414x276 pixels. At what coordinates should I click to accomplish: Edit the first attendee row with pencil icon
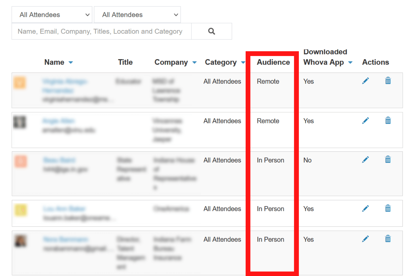[x=365, y=81]
